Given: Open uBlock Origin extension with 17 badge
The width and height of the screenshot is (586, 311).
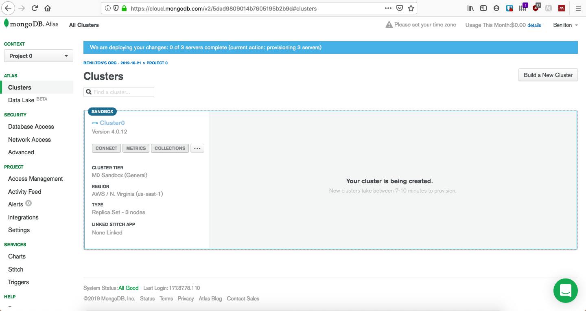Looking at the screenshot, I should coord(536,7).
